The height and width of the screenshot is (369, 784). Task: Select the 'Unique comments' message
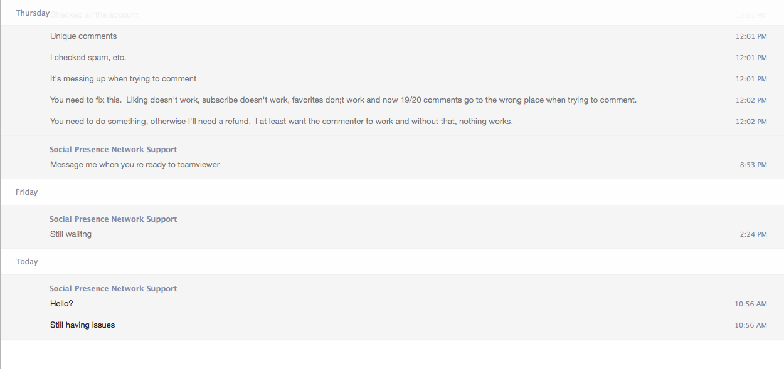[83, 36]
